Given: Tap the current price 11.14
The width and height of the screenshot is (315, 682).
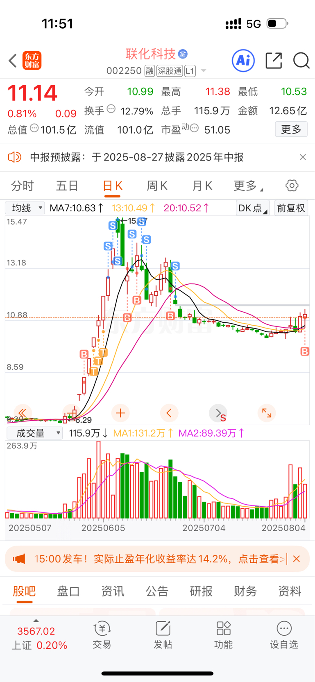Looking at the screenshot, I should point(32,93).
